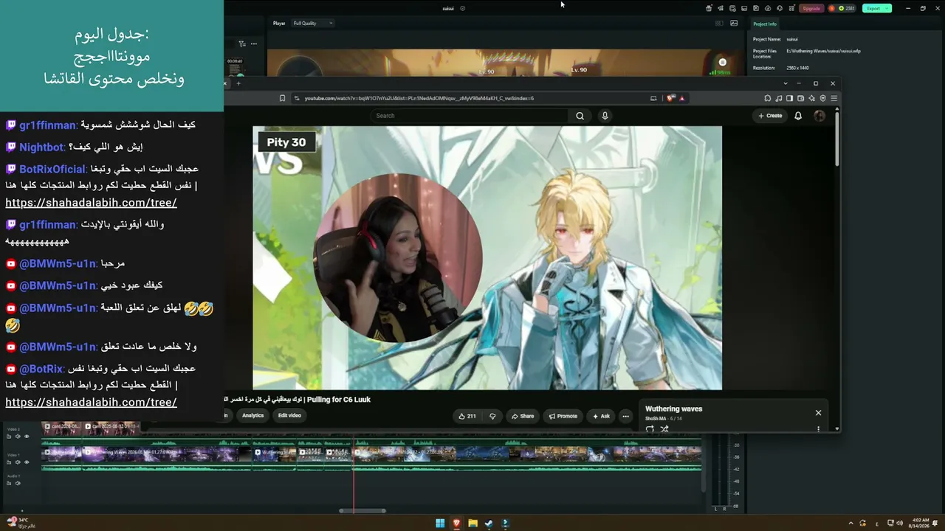Screen dimensions: 945x531
Task: Click the Promote button under the video
Action: click(x=563, y=416)
